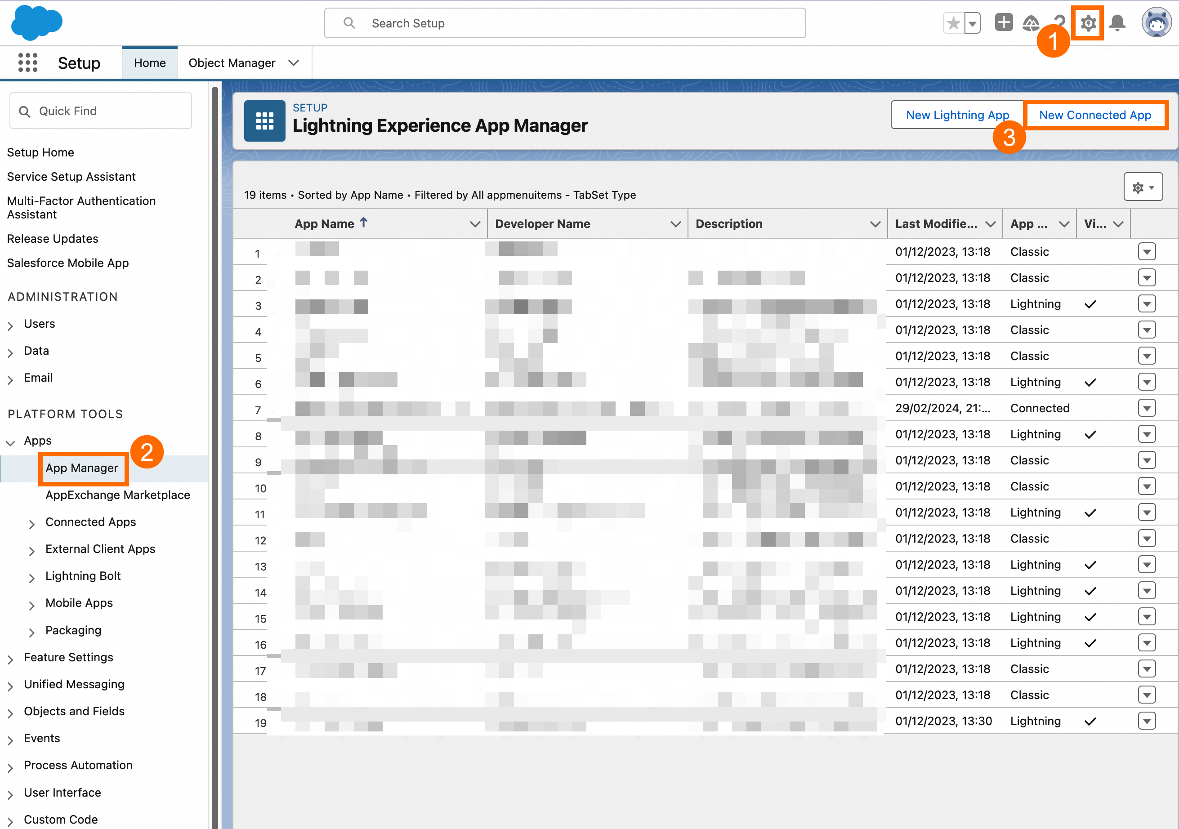Collapse the Apps section in sidebar
1179x829 pixels.
coord(10,441)
